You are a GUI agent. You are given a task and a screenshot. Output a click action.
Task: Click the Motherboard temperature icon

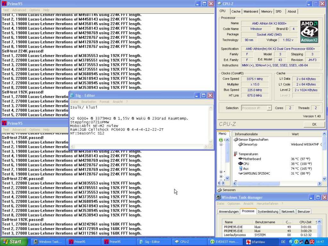(x=240, y=159)
